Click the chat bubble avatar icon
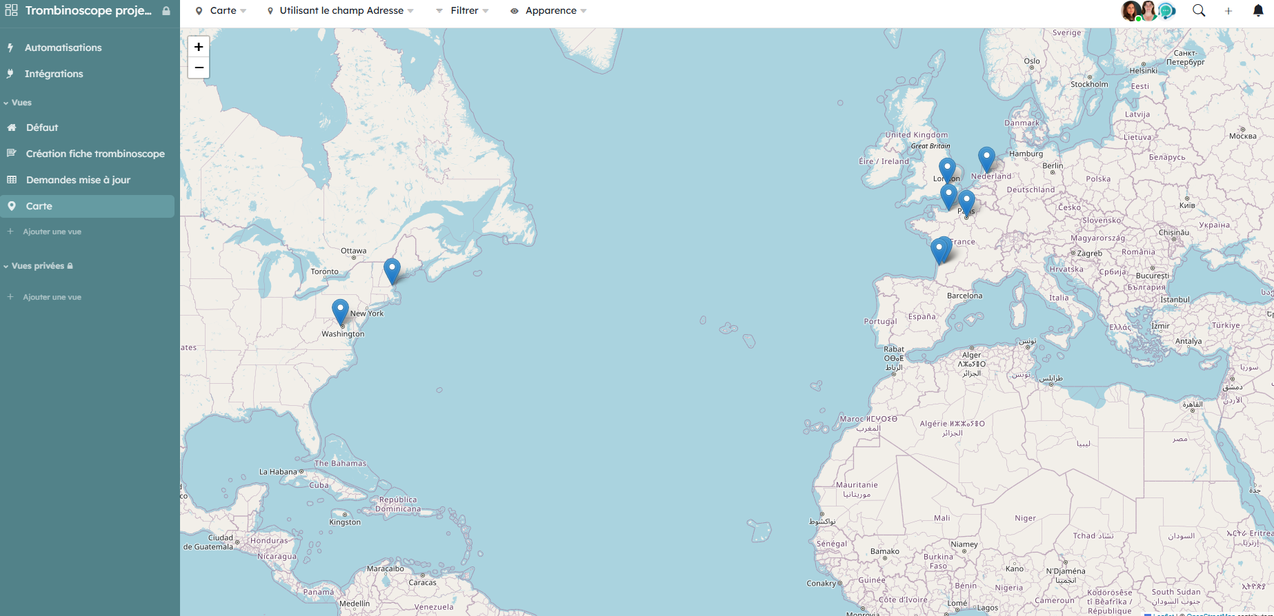1274x616 pixels. 1166,11
